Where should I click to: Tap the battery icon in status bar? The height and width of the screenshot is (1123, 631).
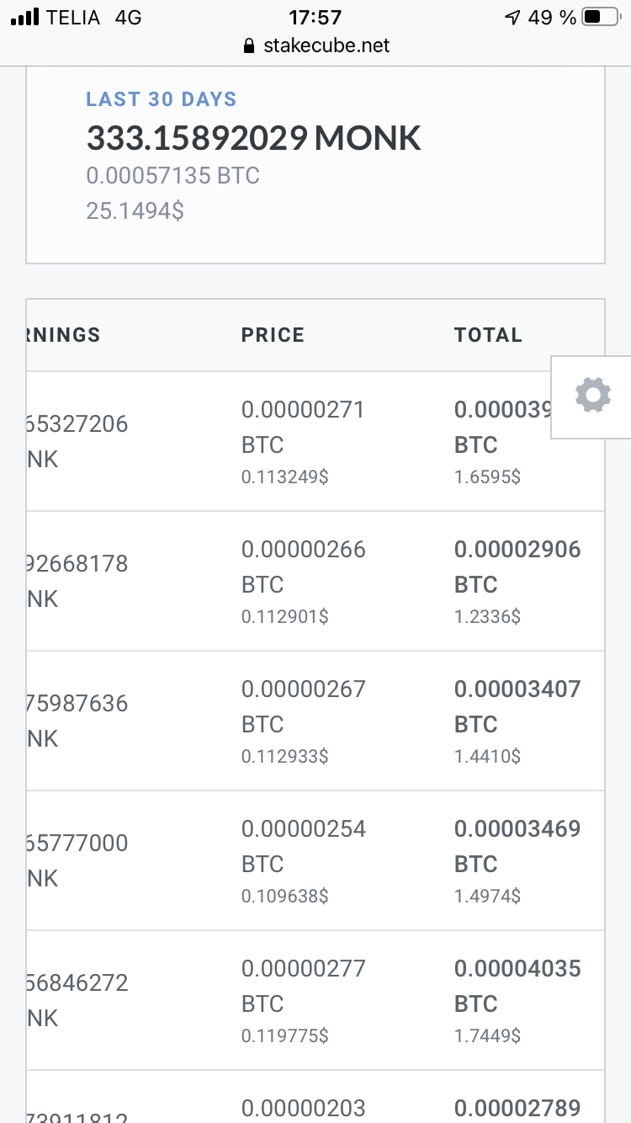pos(601,17)
